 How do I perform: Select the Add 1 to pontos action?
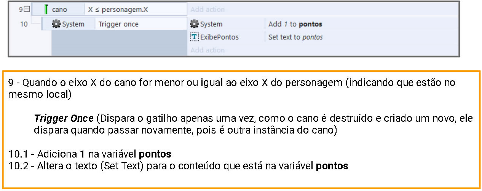coord(295,24)
